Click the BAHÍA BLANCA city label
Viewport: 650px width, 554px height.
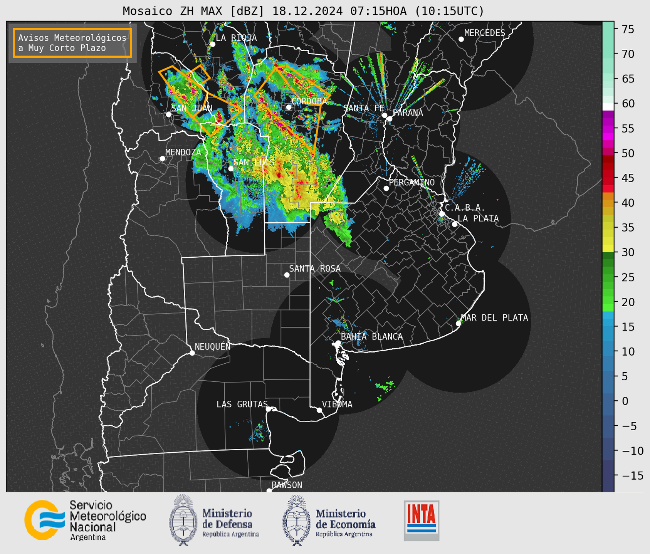coord(372,337)
